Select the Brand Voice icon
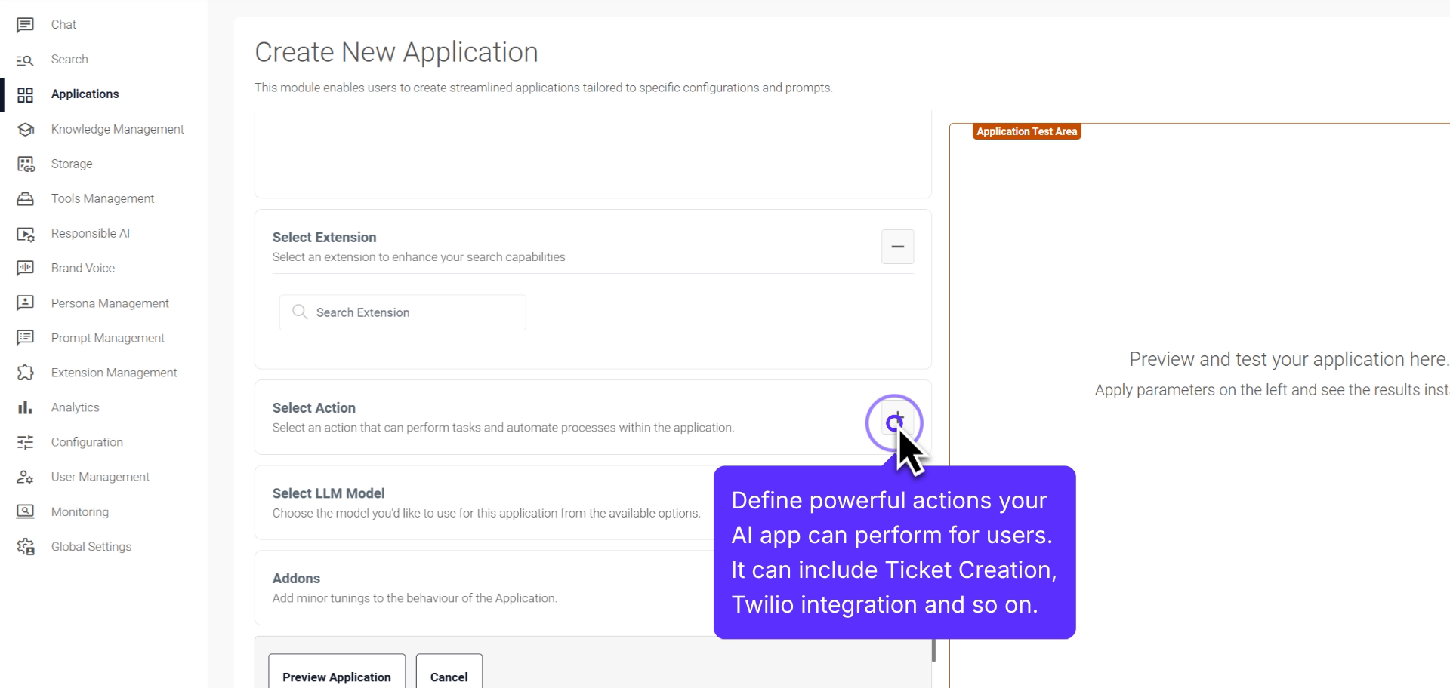The width and height of the screenshot is (1450, 688). click(x=26, y=268)
